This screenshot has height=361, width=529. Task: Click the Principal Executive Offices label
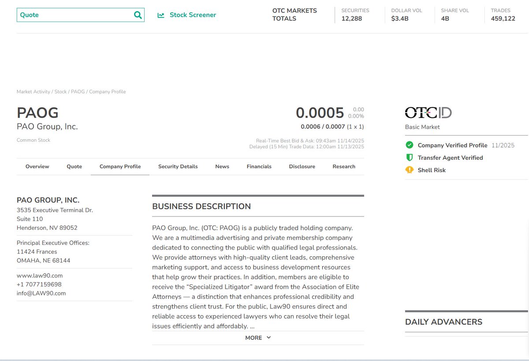tap(53, 243)
